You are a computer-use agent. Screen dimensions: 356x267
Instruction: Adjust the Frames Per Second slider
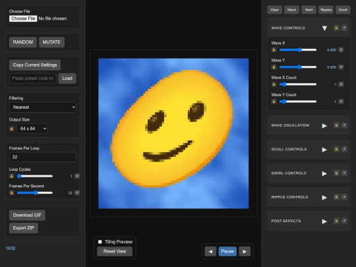point(35,193)
